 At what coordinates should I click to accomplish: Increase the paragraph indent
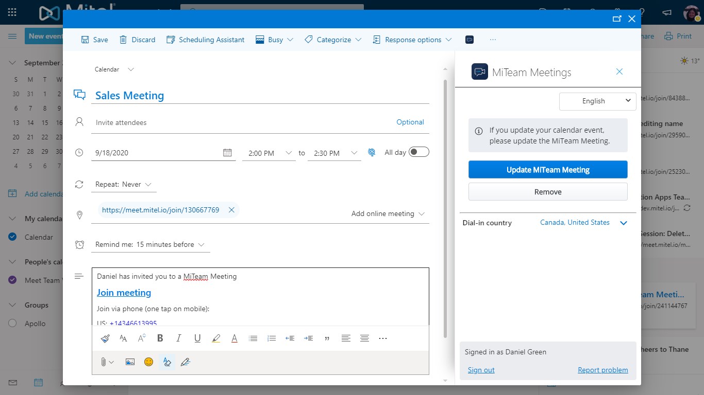(309, 338)
